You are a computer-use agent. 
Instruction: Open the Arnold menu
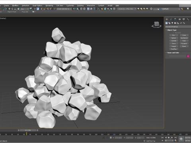[x=110, y=6]
